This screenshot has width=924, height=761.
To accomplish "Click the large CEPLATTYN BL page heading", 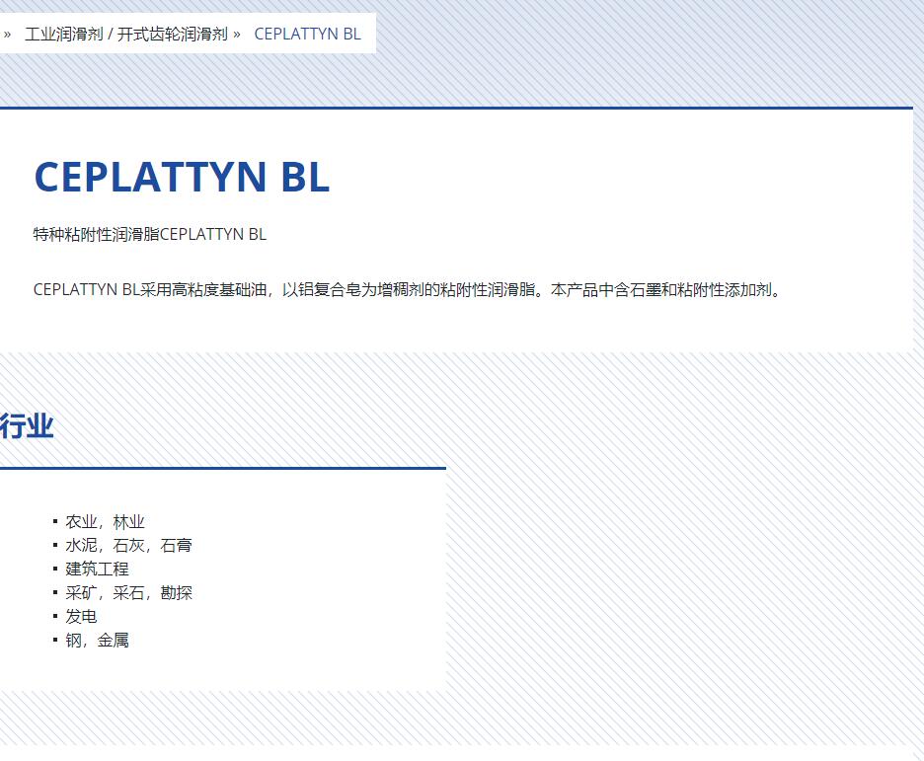I will 182,177.
